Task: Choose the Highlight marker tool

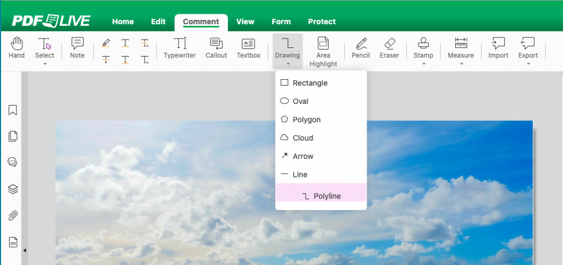Action: [106, 43]
